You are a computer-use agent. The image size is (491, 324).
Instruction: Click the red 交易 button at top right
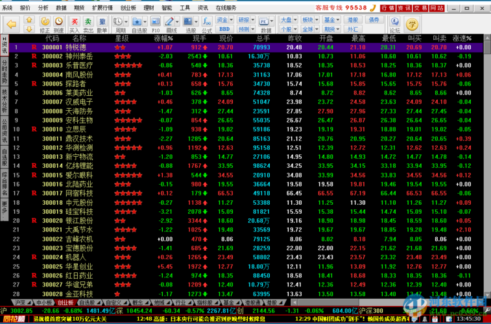420,8
